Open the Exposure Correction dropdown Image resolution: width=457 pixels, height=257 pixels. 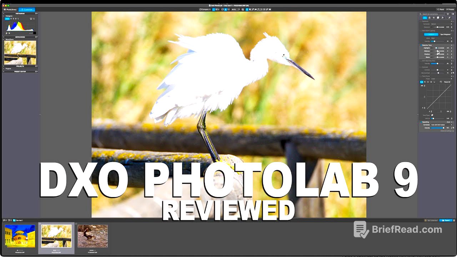(x=442, y=24)
